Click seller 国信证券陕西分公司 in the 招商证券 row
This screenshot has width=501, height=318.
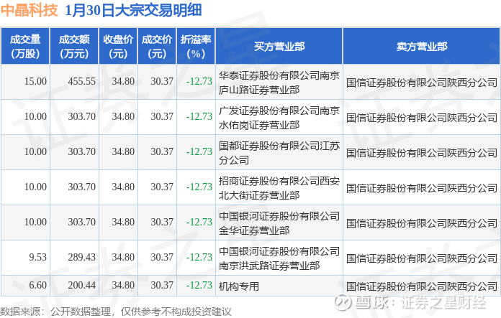421,187
